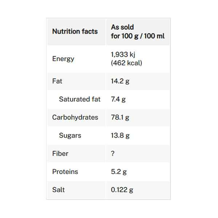Select the 5.2 g proteins value
218x218 pixels.
119,172
